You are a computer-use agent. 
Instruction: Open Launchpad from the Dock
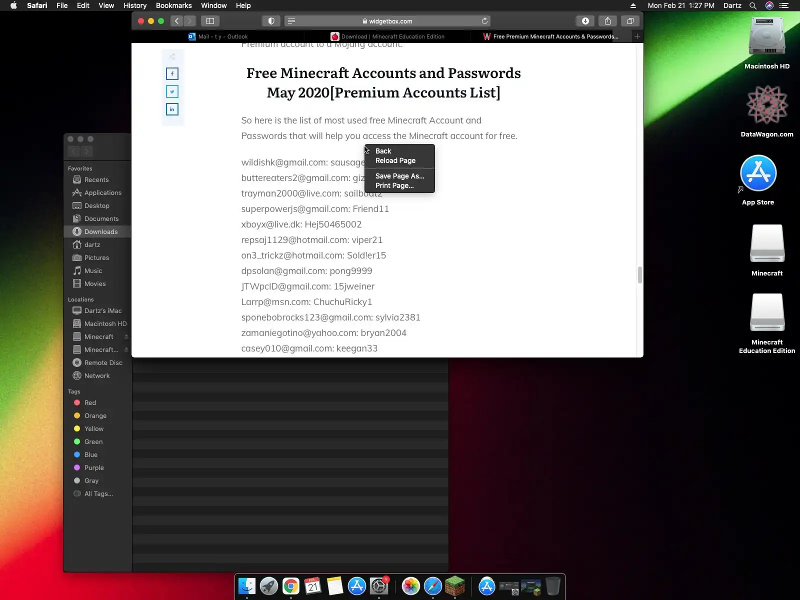tap(269, 586)
